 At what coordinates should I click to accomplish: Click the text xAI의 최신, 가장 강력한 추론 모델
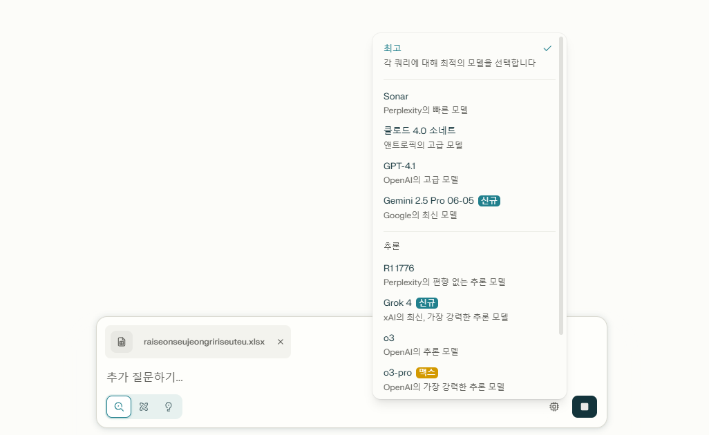tap(446, 317)
